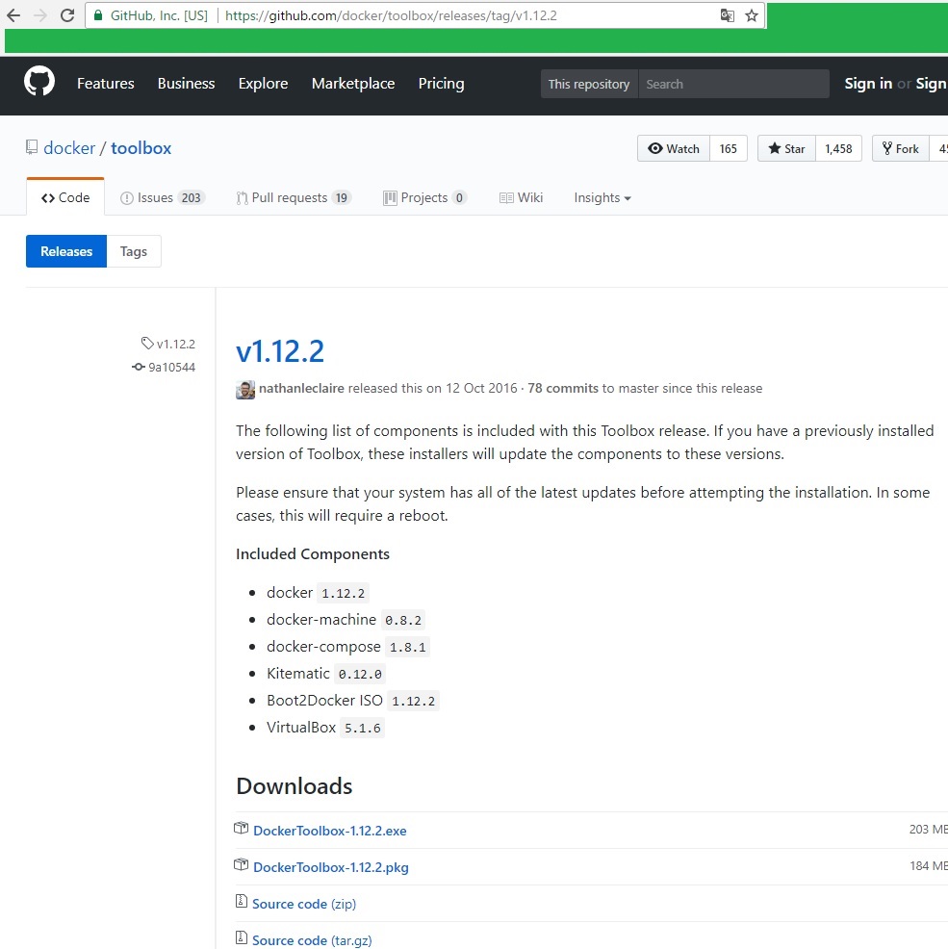Image resolution: width=948 pixels, height=949 pixels.
Task: Click the v1.12.2 tag icon in the sidebar
Action: [x=147, y=344]
